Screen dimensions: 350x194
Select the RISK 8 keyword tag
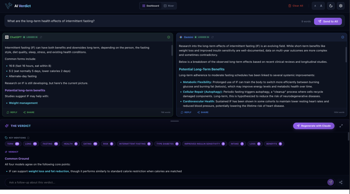pos(108,144)
